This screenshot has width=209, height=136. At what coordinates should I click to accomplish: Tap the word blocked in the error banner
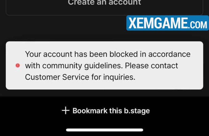[x=124, y=54]
